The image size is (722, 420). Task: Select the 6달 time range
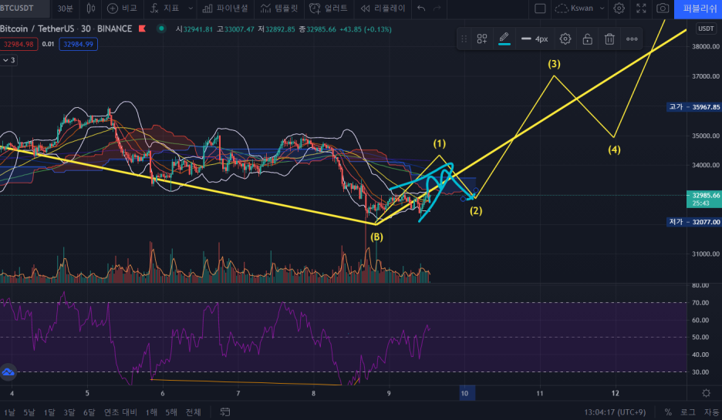point(89,412)
